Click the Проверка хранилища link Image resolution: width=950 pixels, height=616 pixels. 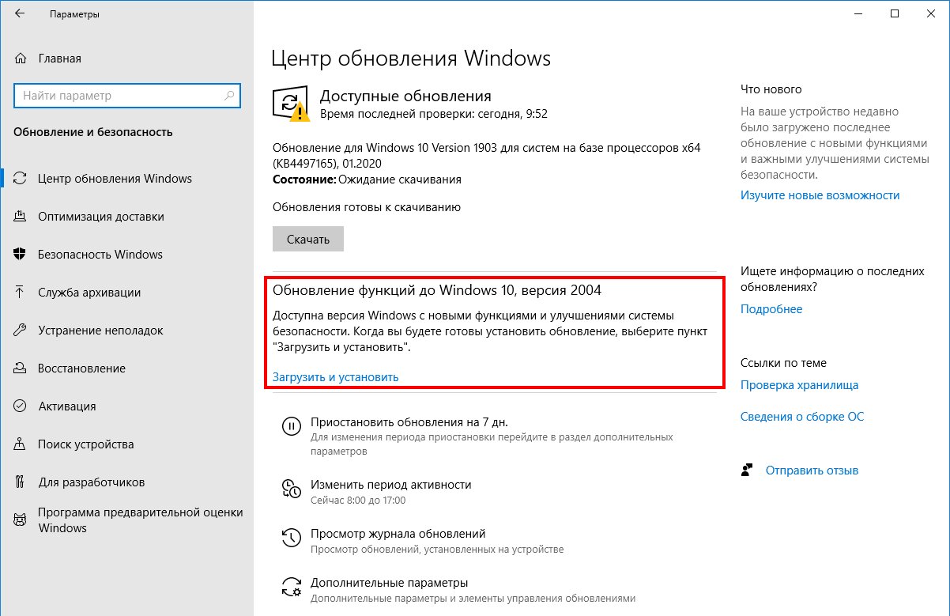click(x=799, y=385)
